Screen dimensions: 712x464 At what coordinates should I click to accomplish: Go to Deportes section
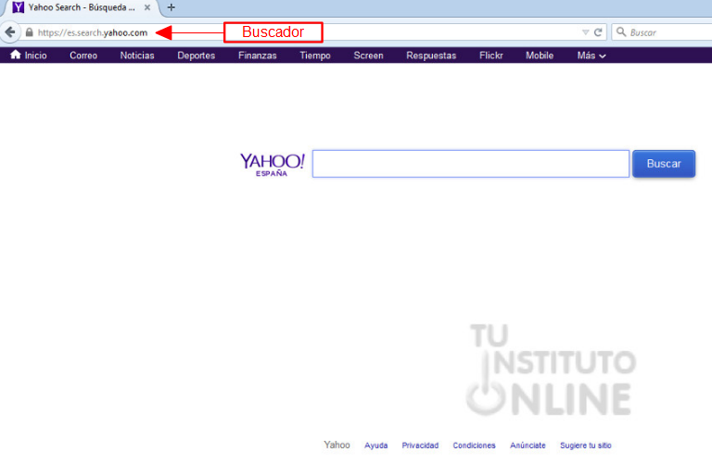point(197,56)
